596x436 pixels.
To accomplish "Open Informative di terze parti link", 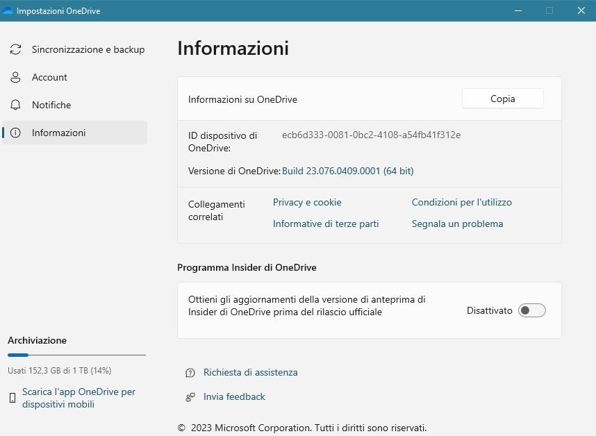I will pos(326,224).
